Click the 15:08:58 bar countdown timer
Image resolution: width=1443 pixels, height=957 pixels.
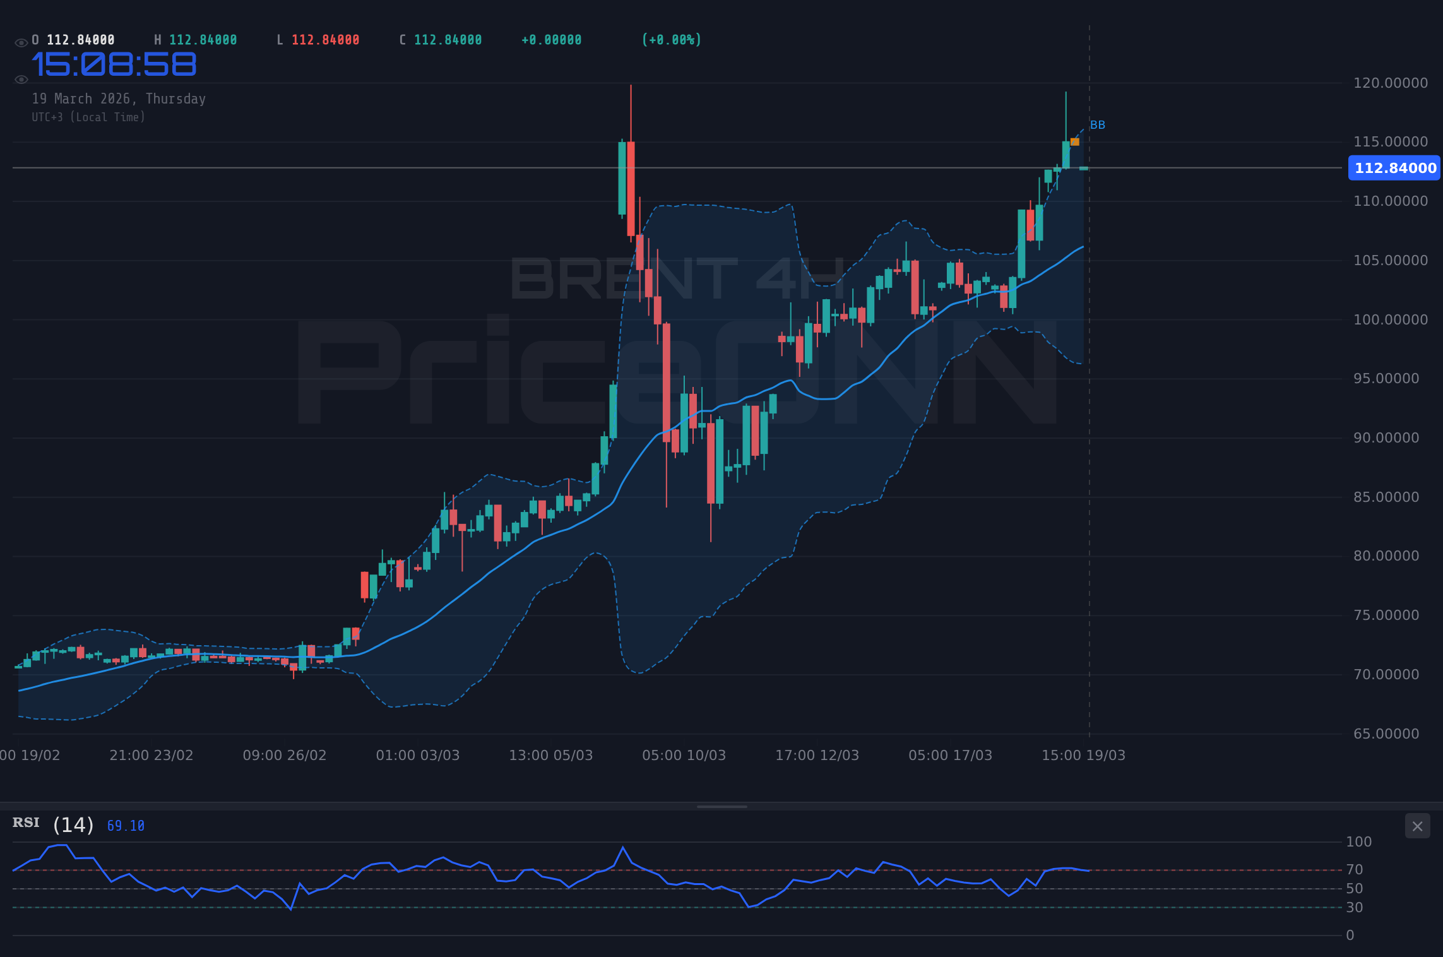coord(115,63)
